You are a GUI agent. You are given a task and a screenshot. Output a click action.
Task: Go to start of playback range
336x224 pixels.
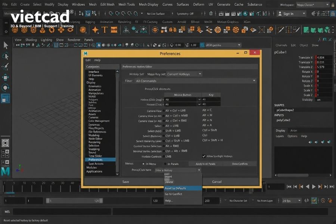(289, 187)
